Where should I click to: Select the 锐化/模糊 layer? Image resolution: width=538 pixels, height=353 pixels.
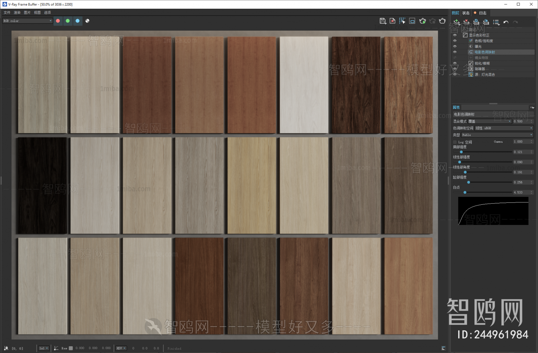click(501, 63)
